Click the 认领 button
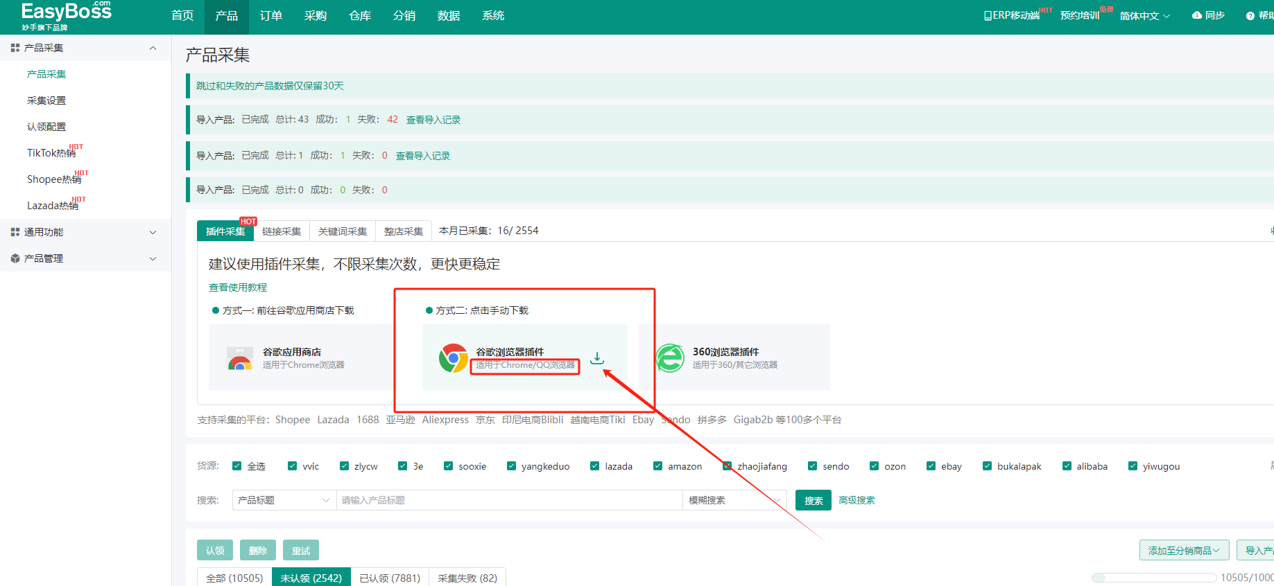The width and height of the screenshot is (1274, 586). 215,551
